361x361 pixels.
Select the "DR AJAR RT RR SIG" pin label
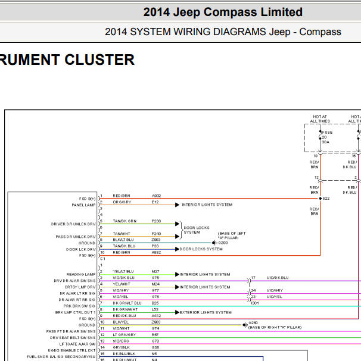(x=77, y=300)
